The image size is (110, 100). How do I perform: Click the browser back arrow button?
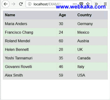pos(5,4)
